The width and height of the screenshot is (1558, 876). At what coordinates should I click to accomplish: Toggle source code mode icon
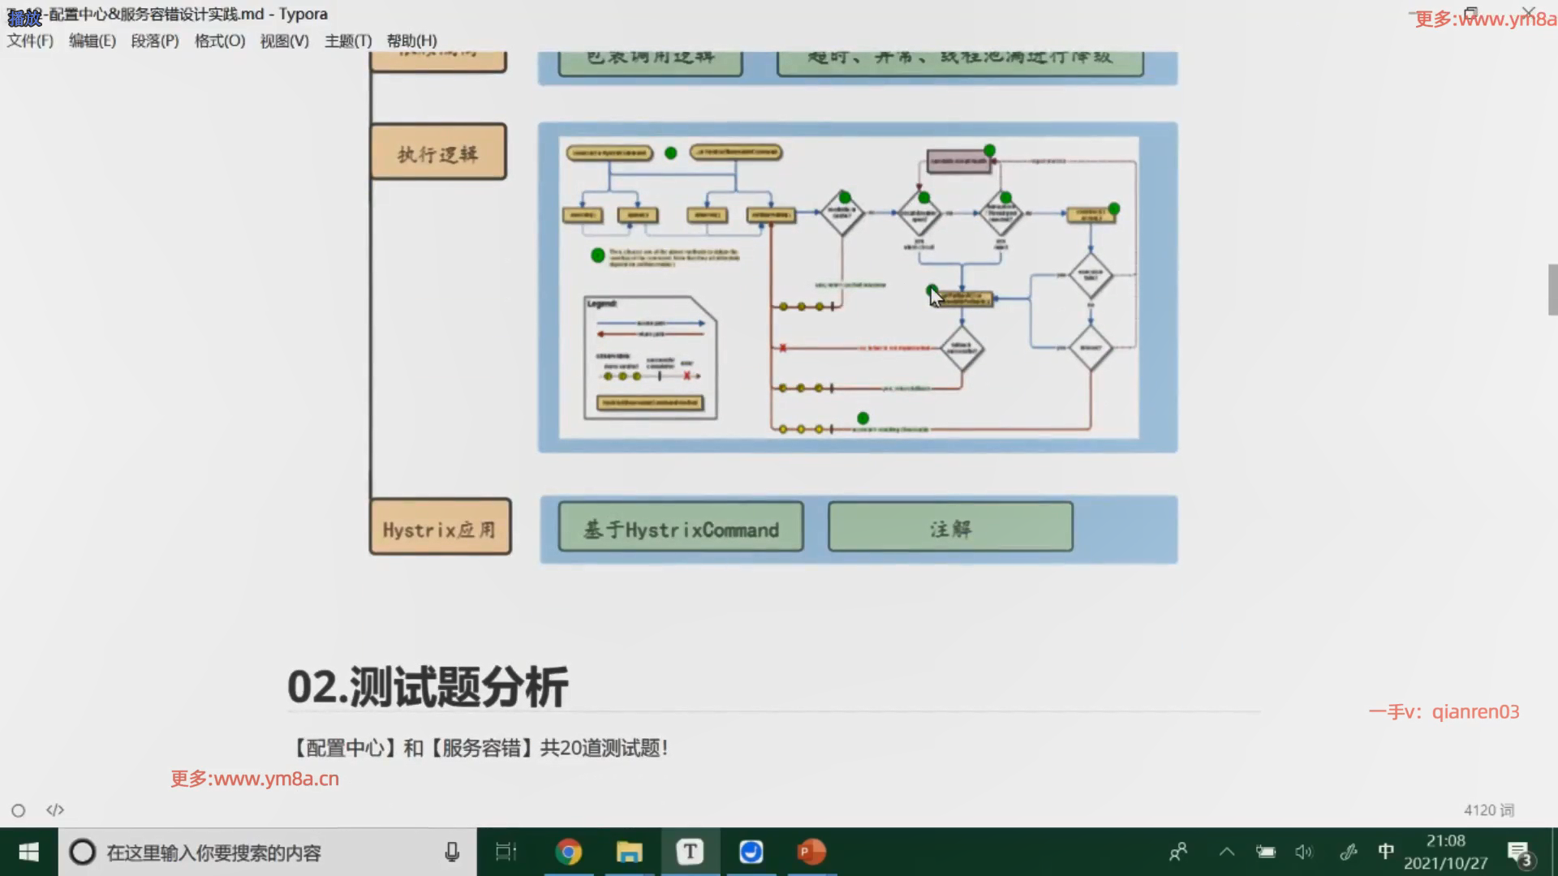pos(55,810)
